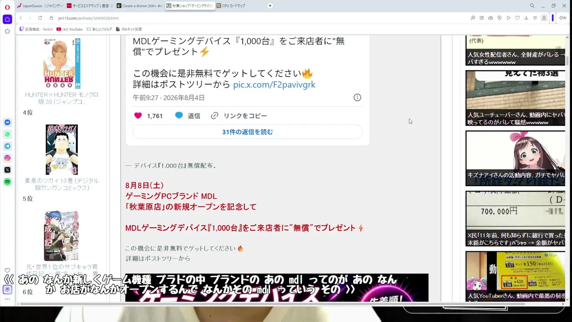Select the 秋葉ショップ active tab

pos(189,6)
